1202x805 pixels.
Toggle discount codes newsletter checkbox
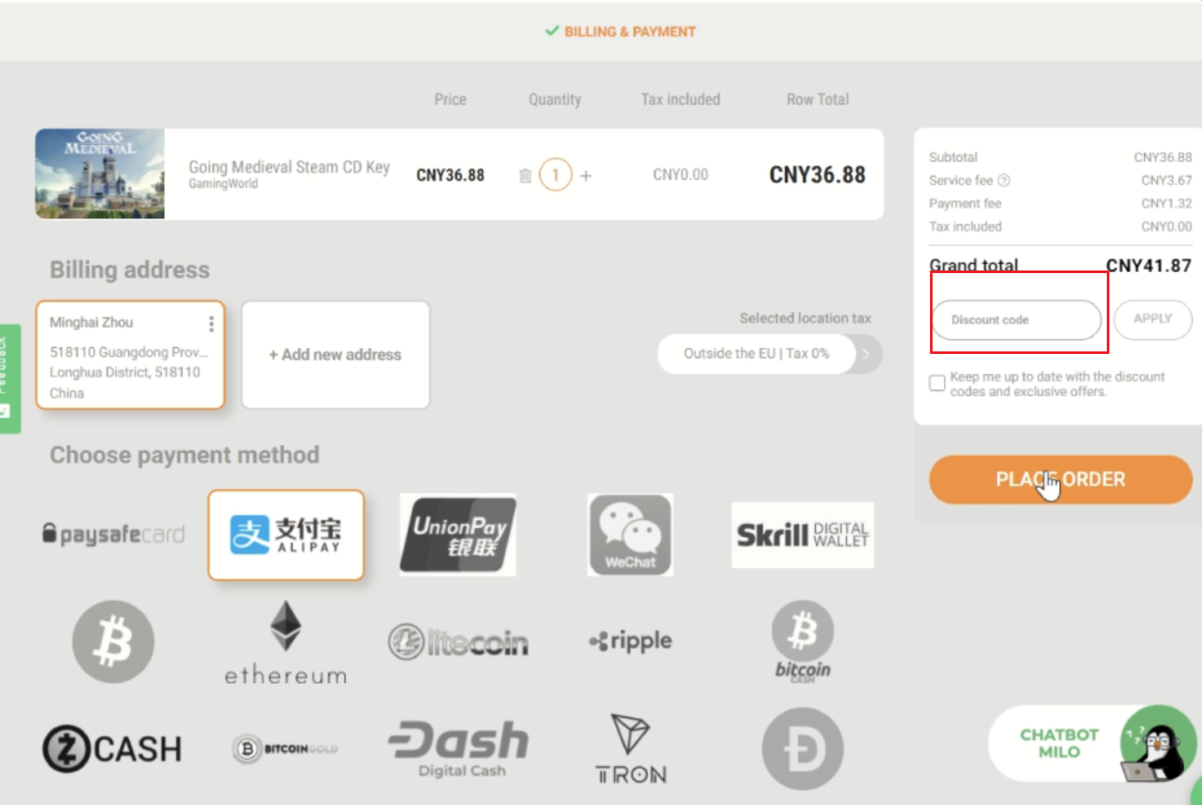937,383
